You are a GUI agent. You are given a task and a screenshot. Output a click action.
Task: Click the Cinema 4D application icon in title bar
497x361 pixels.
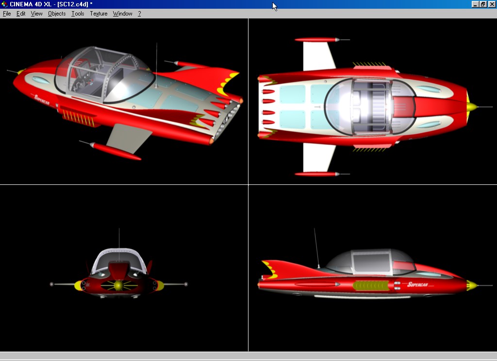[4, 4]
